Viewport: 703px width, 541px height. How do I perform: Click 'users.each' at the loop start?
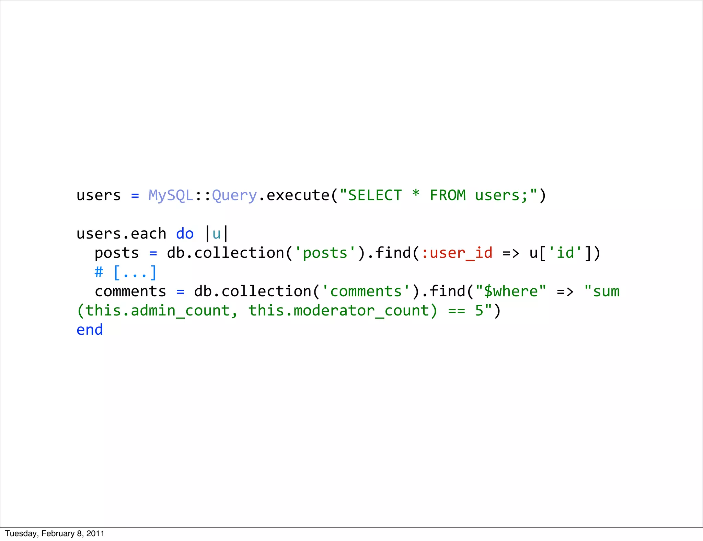pos(121,234)
